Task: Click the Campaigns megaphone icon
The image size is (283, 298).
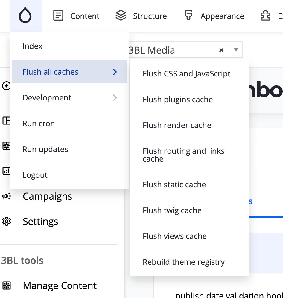Action: (7, 196)
